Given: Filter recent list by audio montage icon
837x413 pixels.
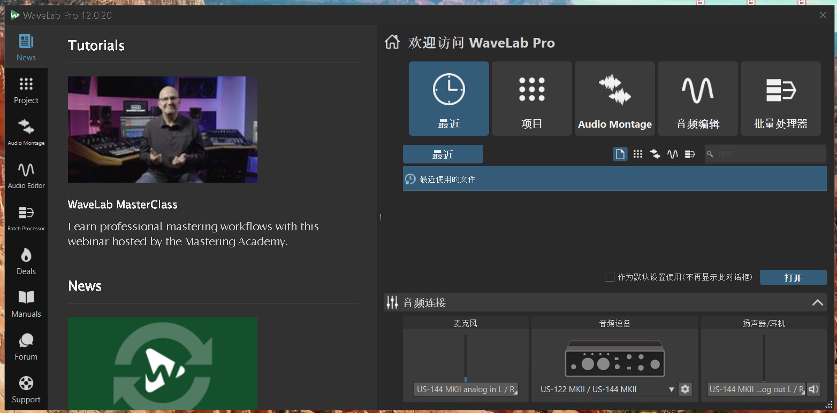Looking at the screenshot, I should pos(655,154).
